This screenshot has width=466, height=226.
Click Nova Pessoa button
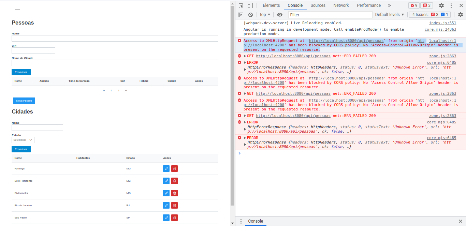click(x=24, y=101)
